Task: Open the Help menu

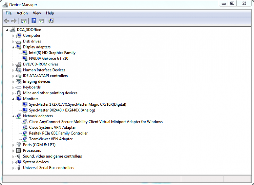Action: tap(50, 13)
